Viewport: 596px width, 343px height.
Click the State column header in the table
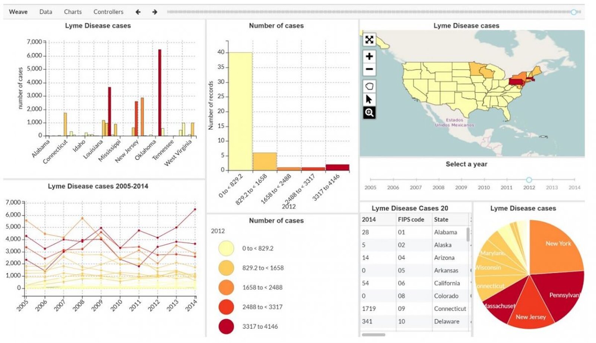click(x=441, y=219)
